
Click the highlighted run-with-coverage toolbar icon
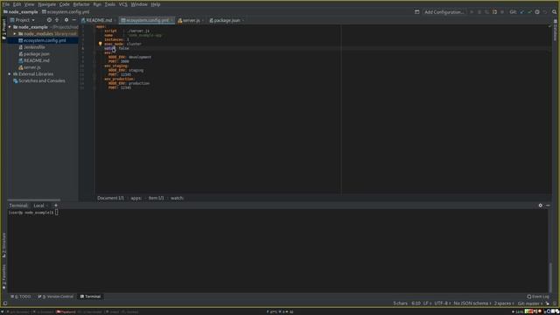pyautogui.click(x=494, y=11)
